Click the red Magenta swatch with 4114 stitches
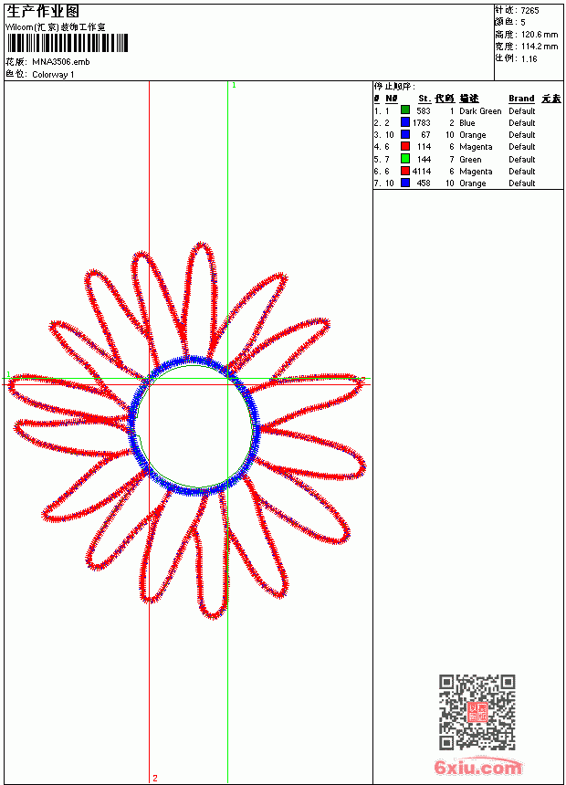 tap(405, 171)
